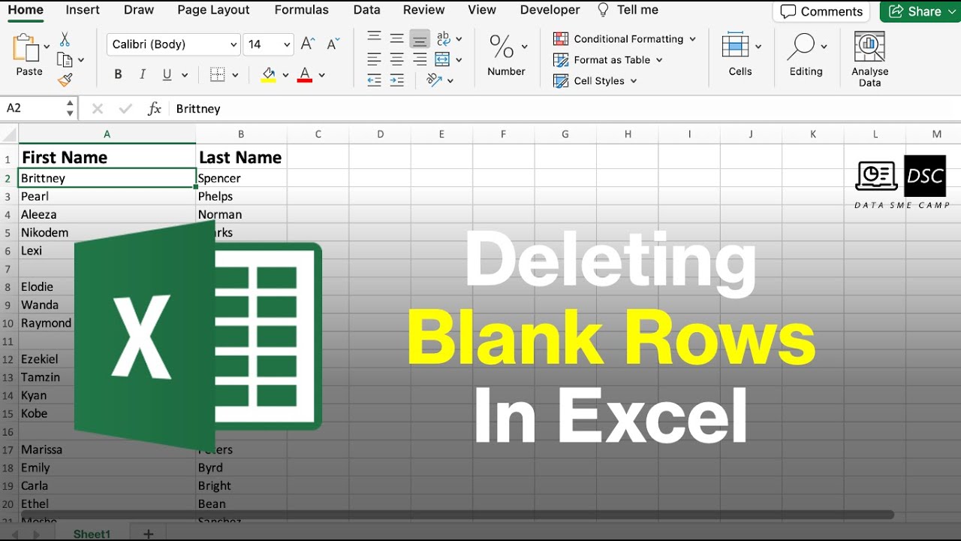Confirm entry with the formula bar checkmark
The height and width of the screenshot is (541, 961).
tap(125, 109)
